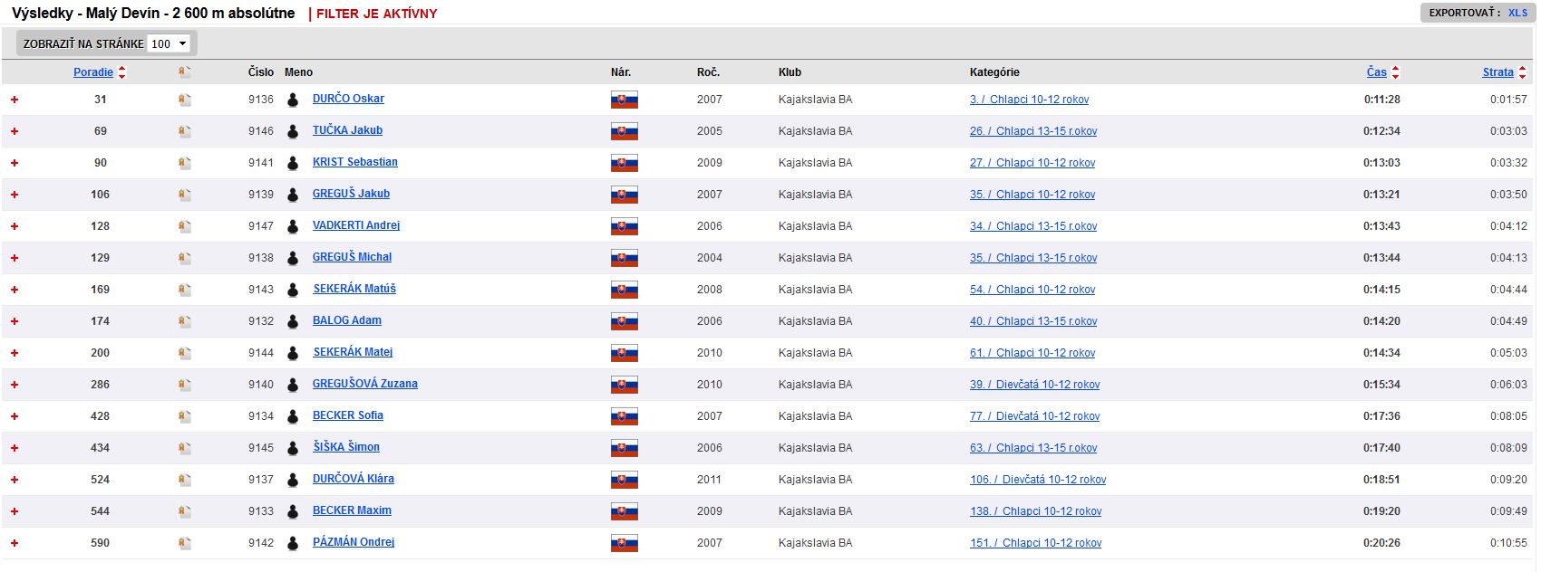1541x572 pixels.
Task: Sort the table by Poradie header
Action: point(93,72)
